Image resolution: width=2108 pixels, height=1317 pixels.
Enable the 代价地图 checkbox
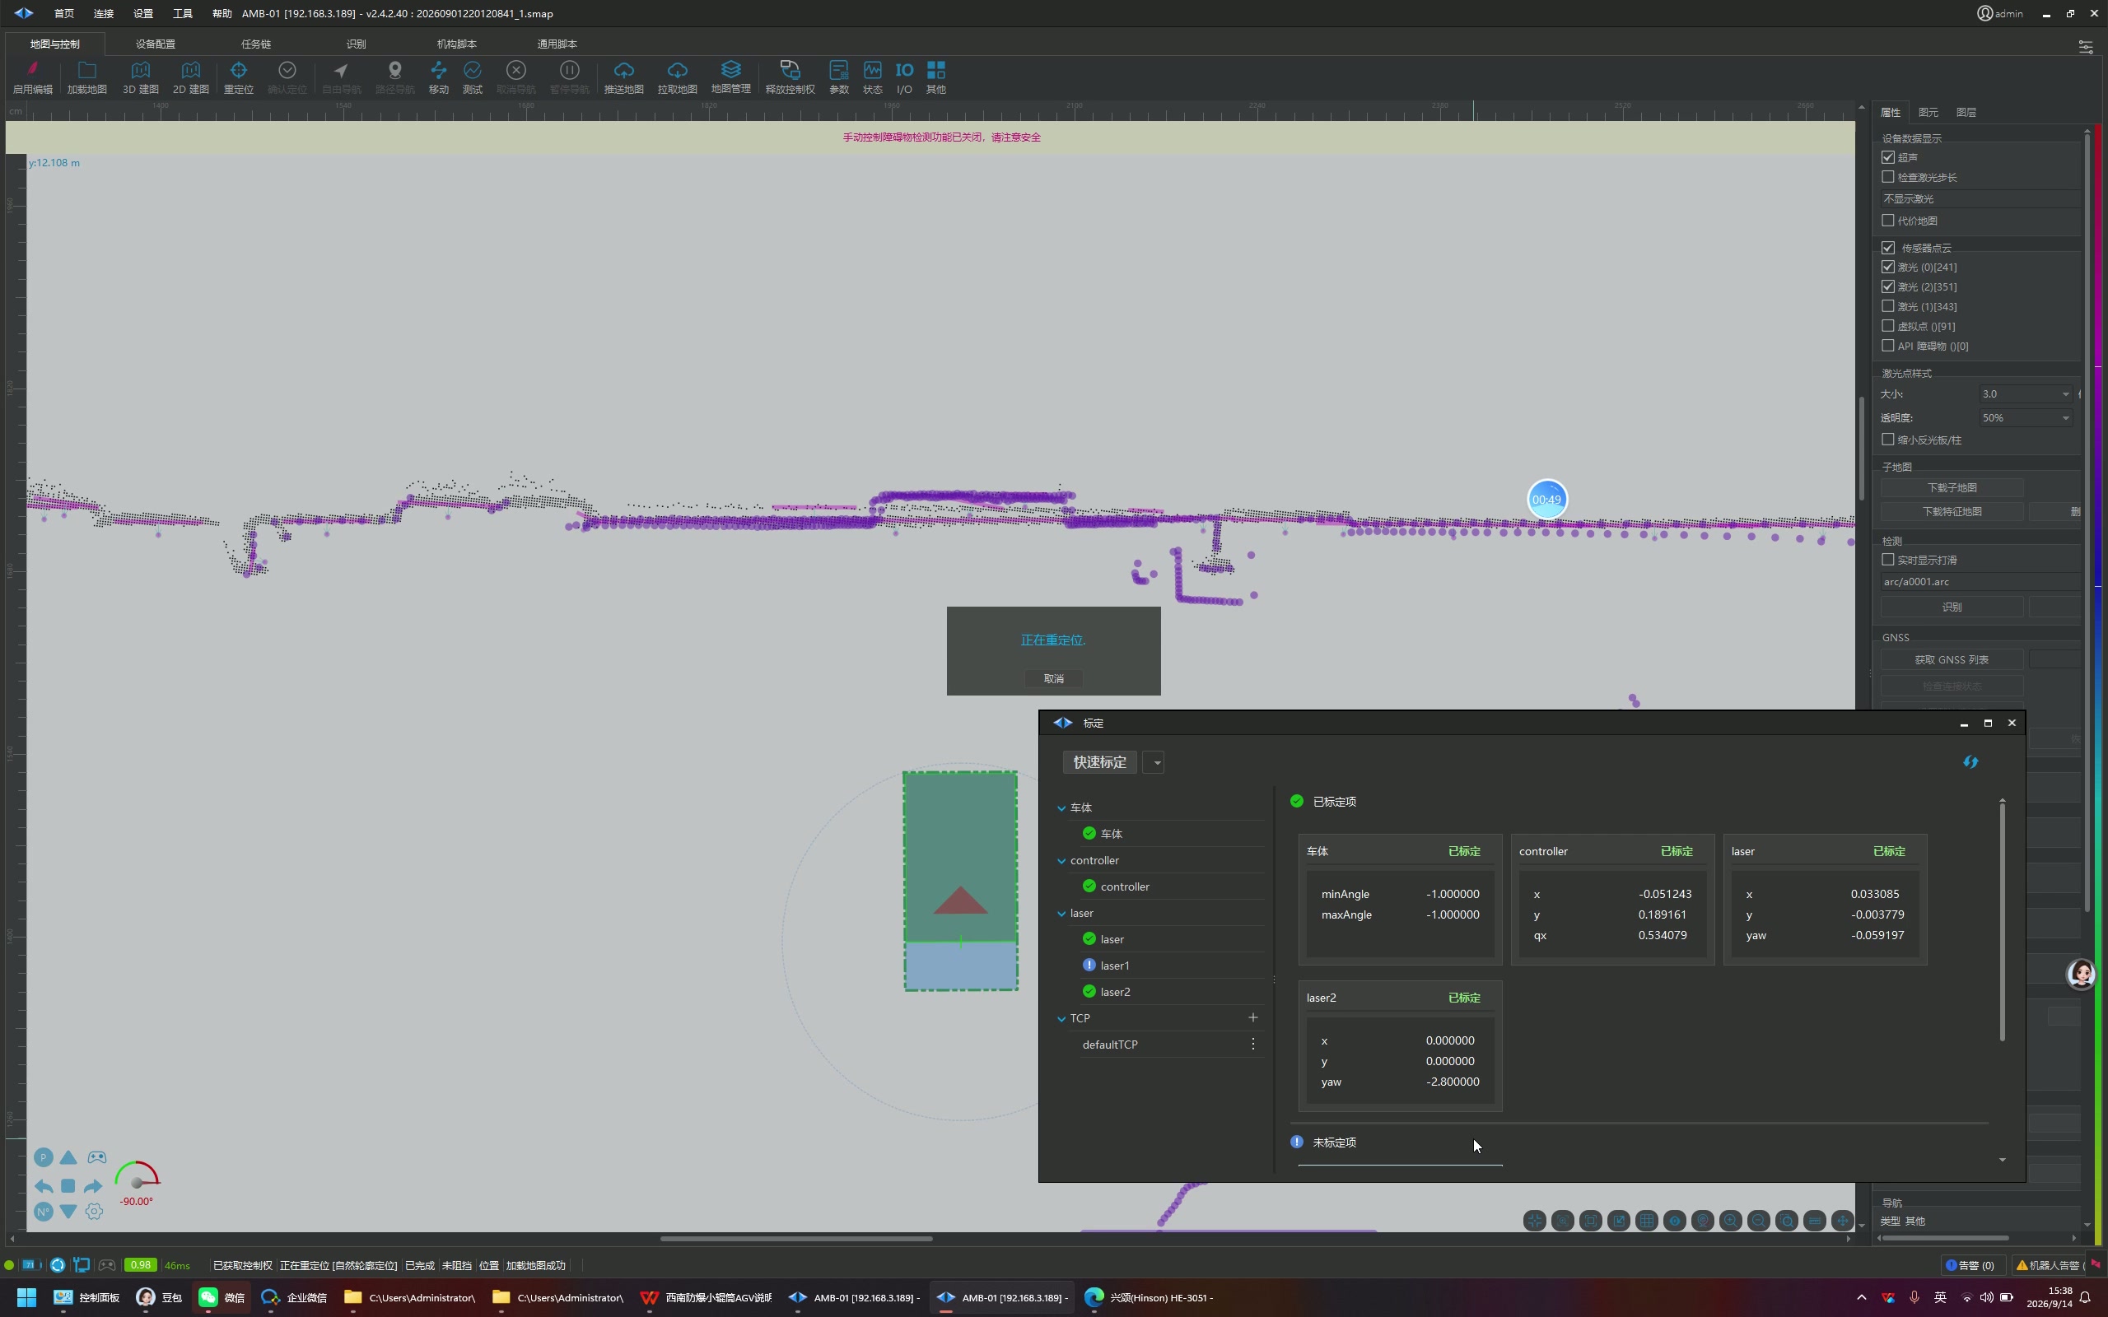click(1887, 221)
